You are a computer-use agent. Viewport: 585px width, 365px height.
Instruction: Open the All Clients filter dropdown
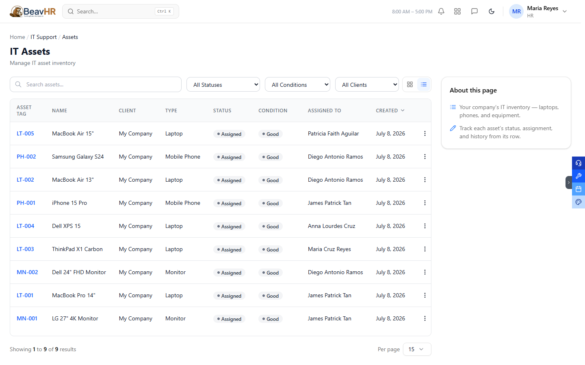(x=367, y=84)
